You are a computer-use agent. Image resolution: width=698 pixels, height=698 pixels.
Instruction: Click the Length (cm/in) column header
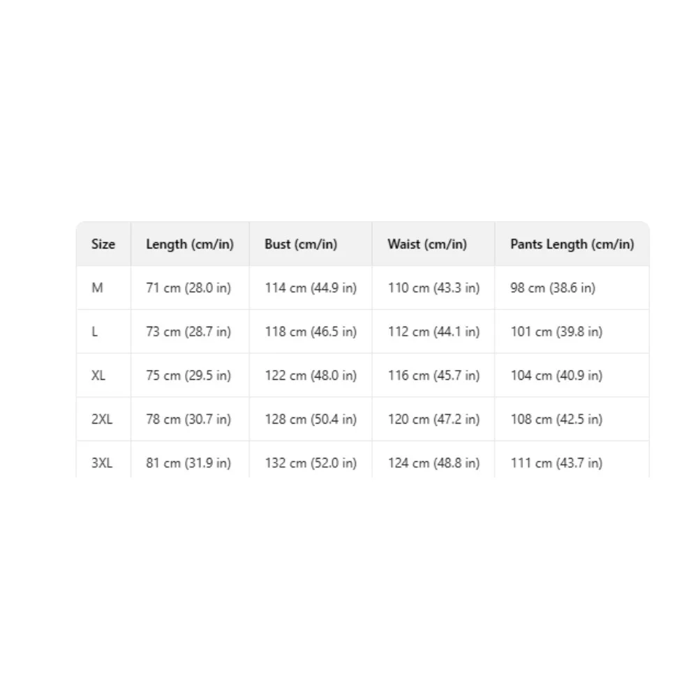point(190,244)
